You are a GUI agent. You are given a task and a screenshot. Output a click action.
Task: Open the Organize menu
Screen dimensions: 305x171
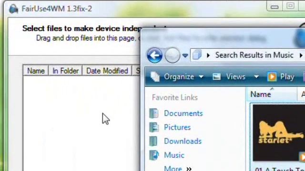point(183,77)
